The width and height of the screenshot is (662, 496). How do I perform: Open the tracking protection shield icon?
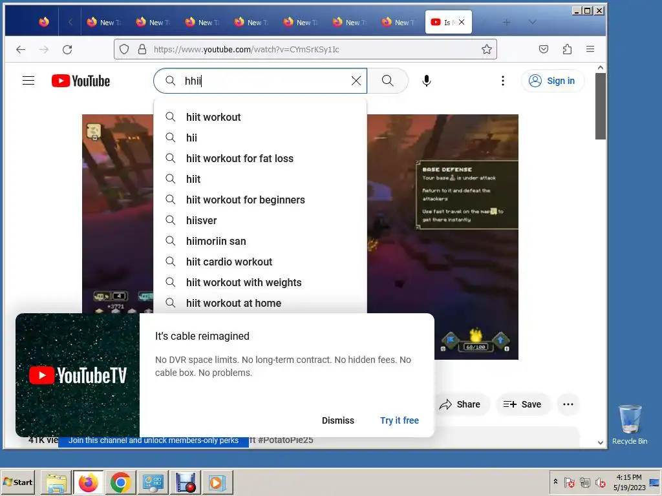pos(124,49)
